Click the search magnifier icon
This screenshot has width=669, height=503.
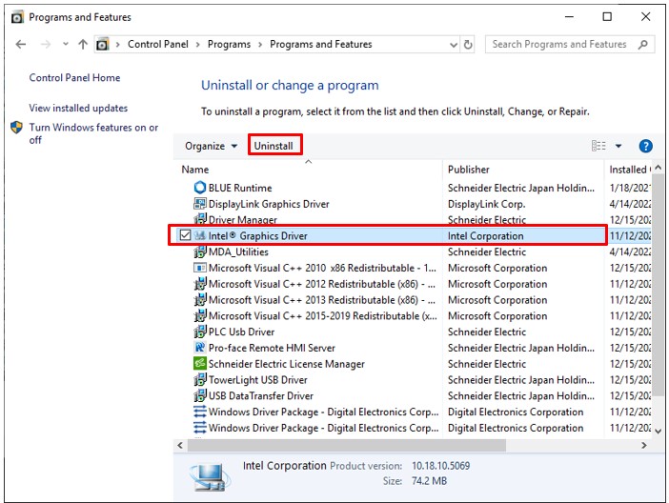[643, 45]
